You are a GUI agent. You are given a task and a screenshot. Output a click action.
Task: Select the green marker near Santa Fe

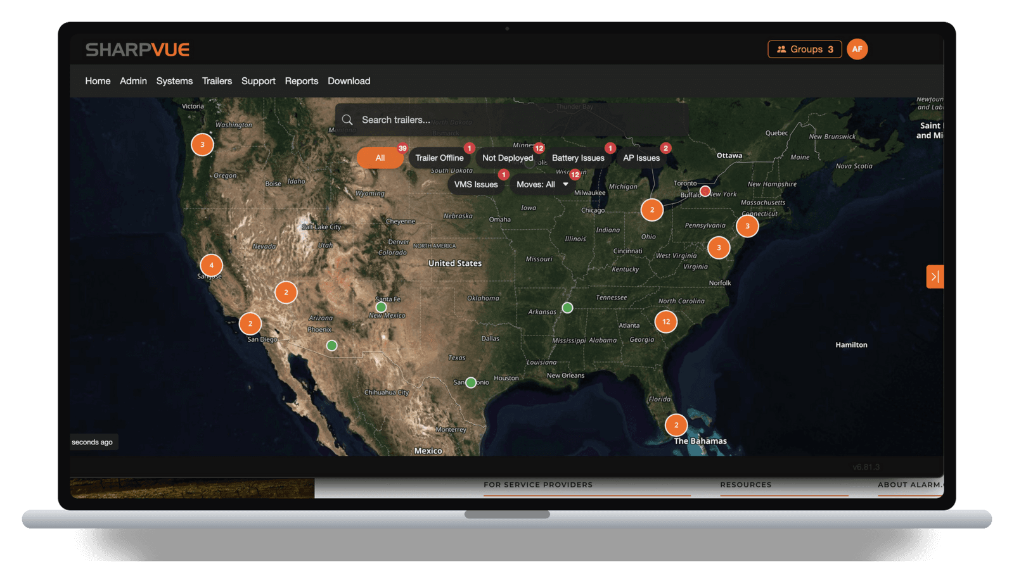(x=381, y=308)
